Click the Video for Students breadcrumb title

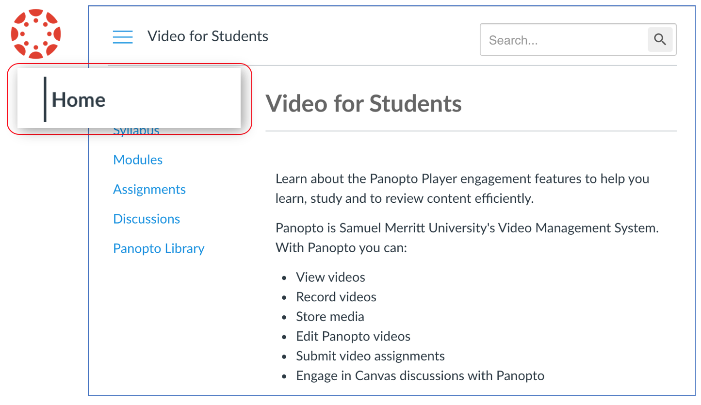[208, 36]
